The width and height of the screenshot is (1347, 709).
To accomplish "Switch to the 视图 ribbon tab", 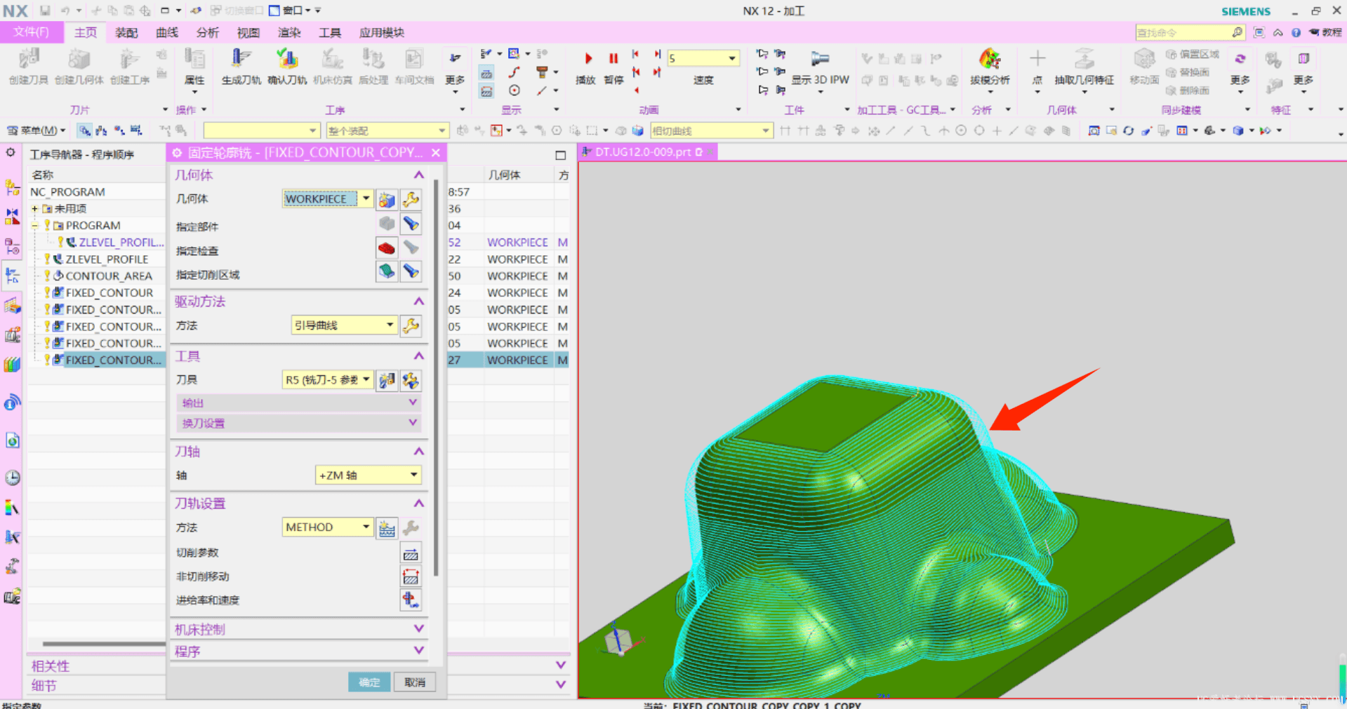I will 248,32.
